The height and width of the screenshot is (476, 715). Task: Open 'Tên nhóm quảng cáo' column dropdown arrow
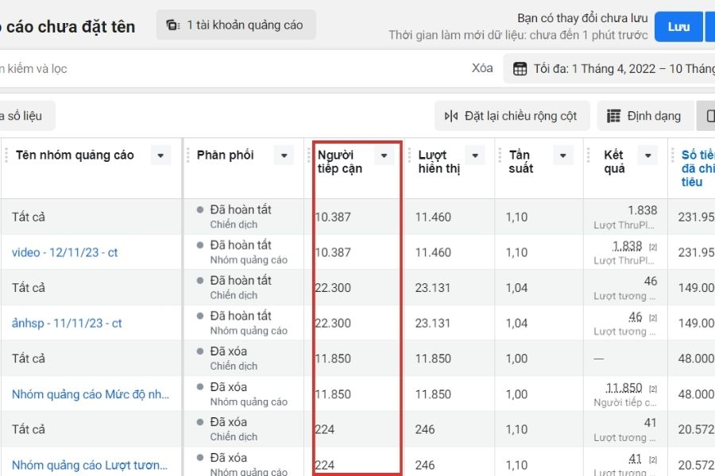(x=160, y=155)
